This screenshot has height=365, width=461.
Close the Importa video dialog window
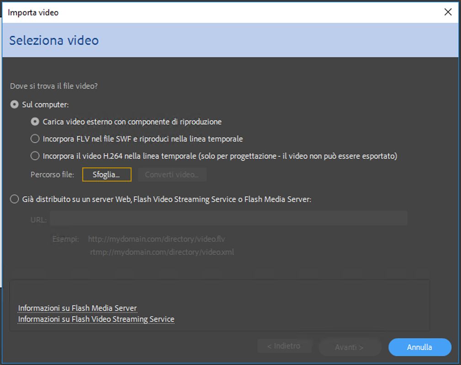(448, 12)
